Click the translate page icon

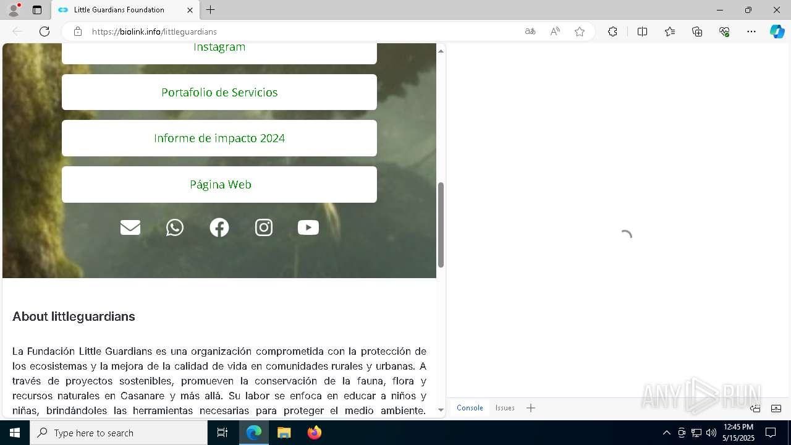click(x=530, y=32)
